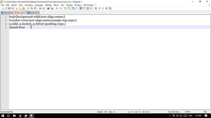The height and width of the screenshot is (118, 211).
Task: Copy selection toolbar icon
Action: [x=32, y=8]
